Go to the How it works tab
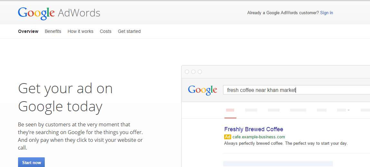Screen dimensions: 370x167 tap(81, 31)
